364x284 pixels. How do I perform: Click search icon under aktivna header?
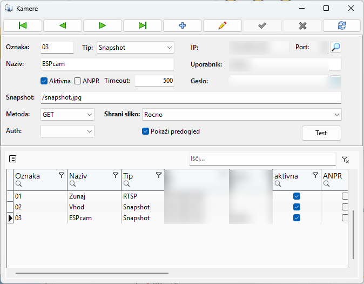[x=278, y=184]
